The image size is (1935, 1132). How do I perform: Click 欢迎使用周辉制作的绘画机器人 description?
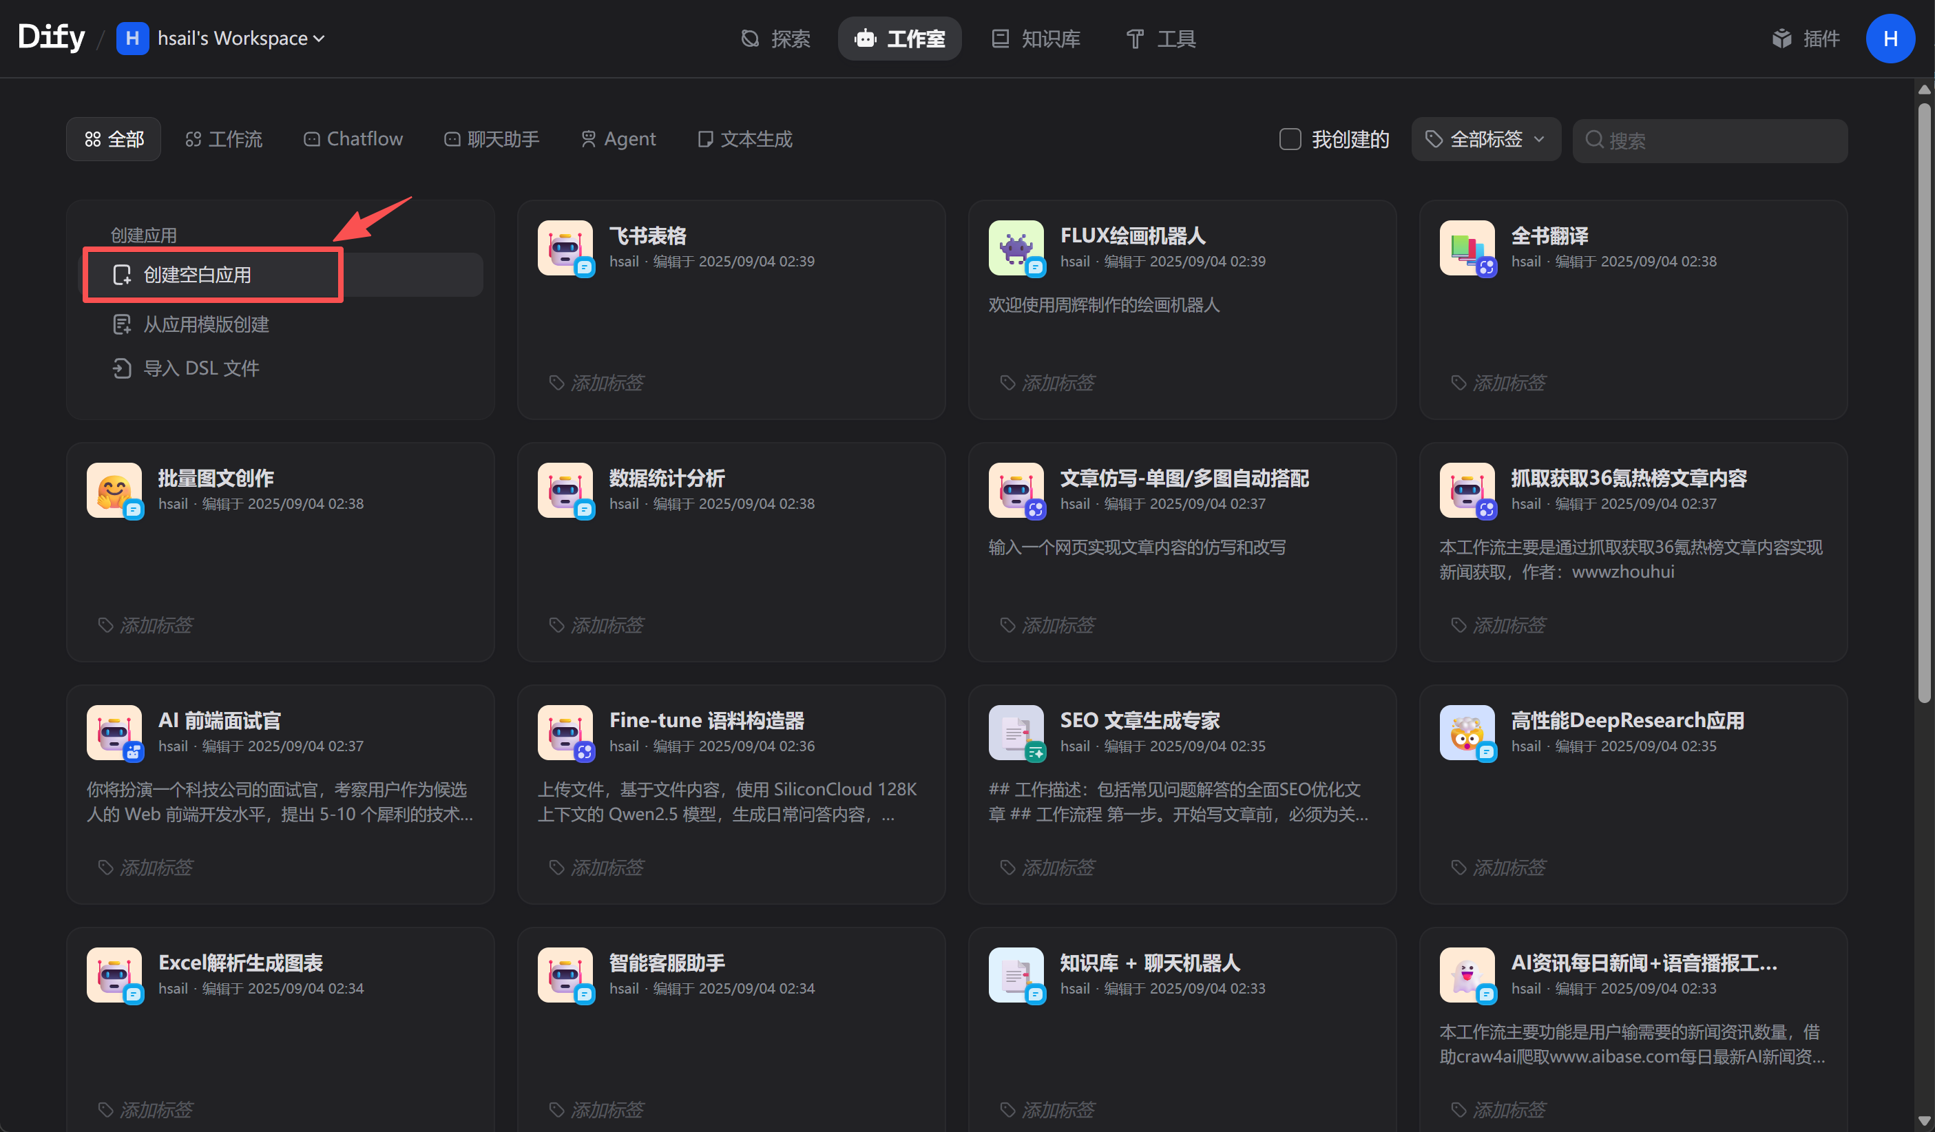coord(1103,305)
